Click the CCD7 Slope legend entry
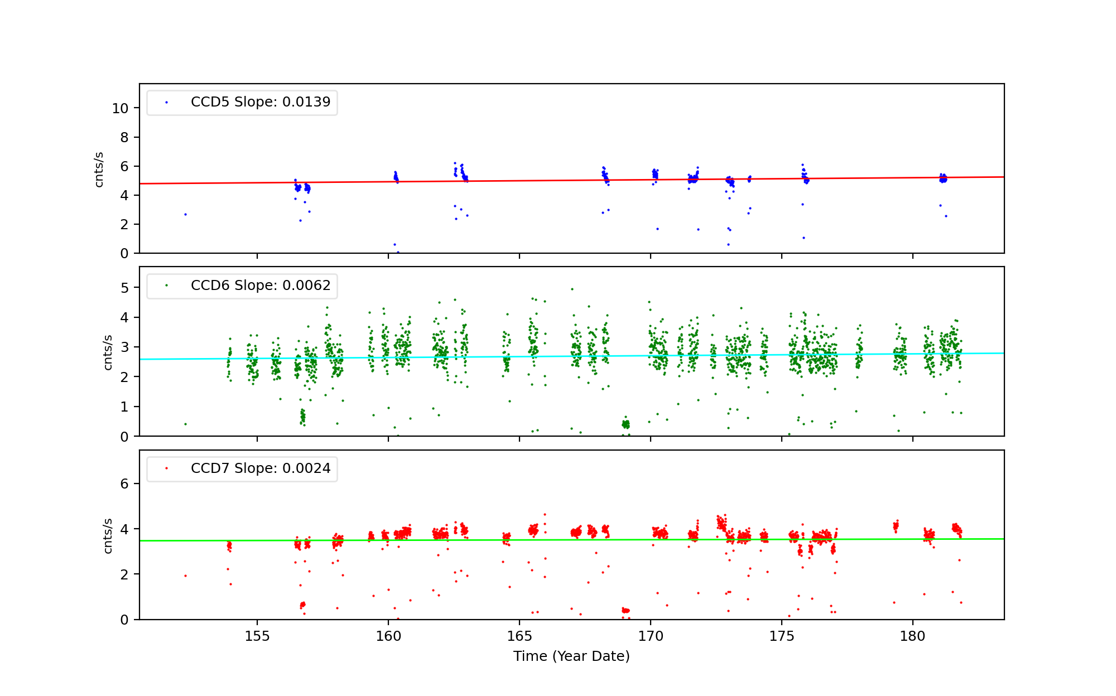 tap(260, 468)
